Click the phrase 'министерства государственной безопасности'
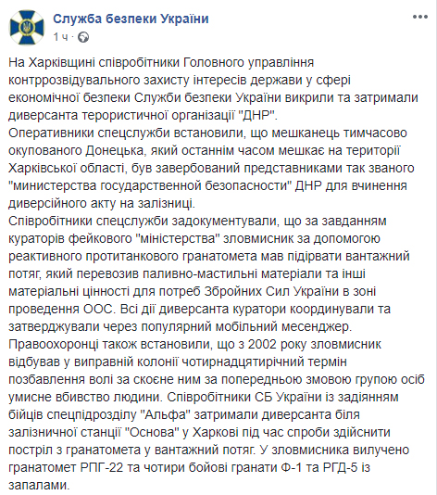The height and width of the screenshot is (495, 437). (150, 186)
